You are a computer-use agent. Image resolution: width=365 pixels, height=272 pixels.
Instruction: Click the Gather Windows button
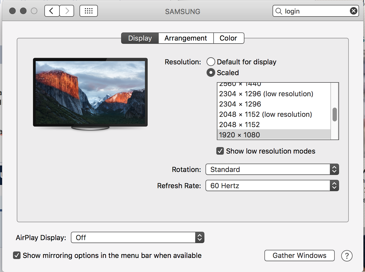click(300, 256)
